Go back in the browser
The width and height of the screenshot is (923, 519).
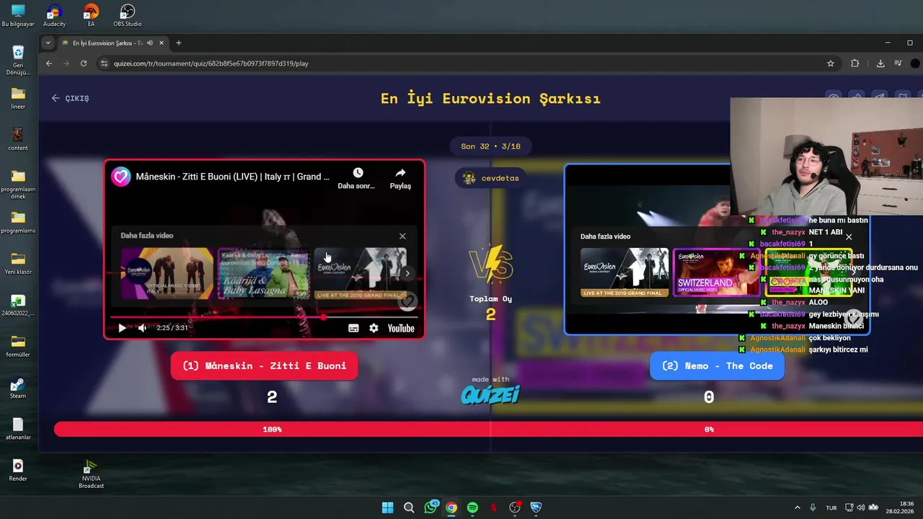(x=49, y=63)
